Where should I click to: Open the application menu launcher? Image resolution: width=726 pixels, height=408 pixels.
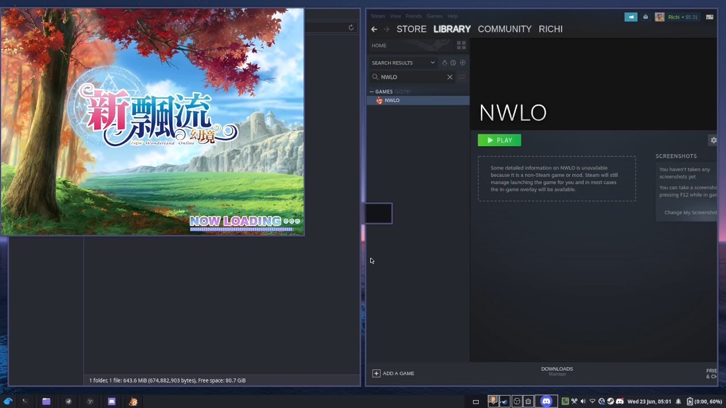tap(8, 401)
